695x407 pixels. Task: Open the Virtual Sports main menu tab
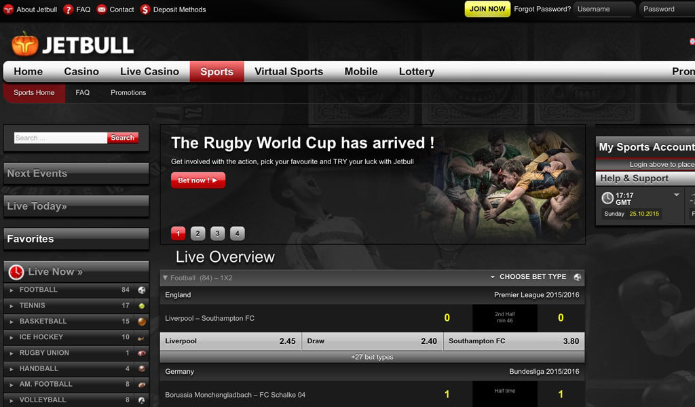click(x=289, y=71)
